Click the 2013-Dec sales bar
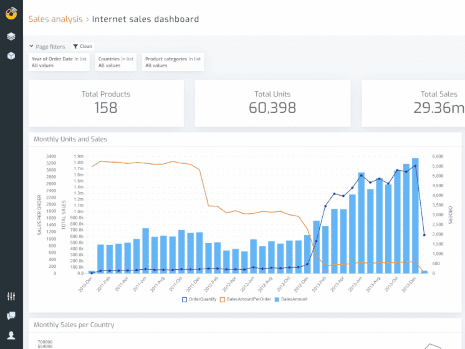Image resolution: width=465 pixels, height=349 pixels. point(415,216)
